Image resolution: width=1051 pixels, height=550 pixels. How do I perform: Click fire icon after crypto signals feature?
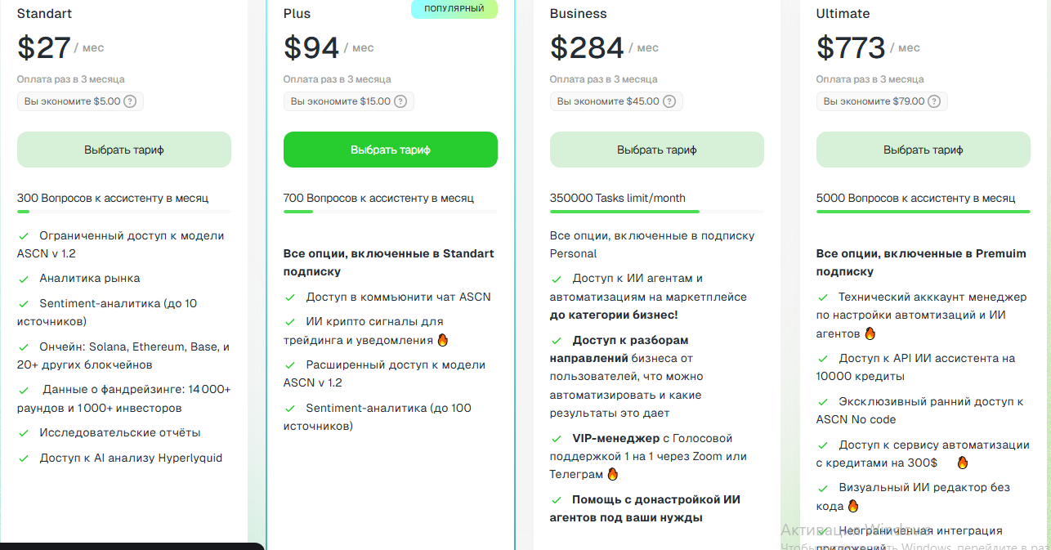point(444,340)
